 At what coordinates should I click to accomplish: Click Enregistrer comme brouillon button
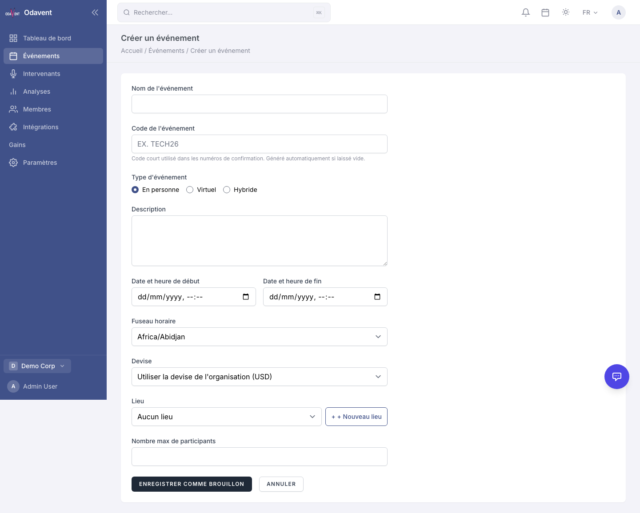coord(192,484)
